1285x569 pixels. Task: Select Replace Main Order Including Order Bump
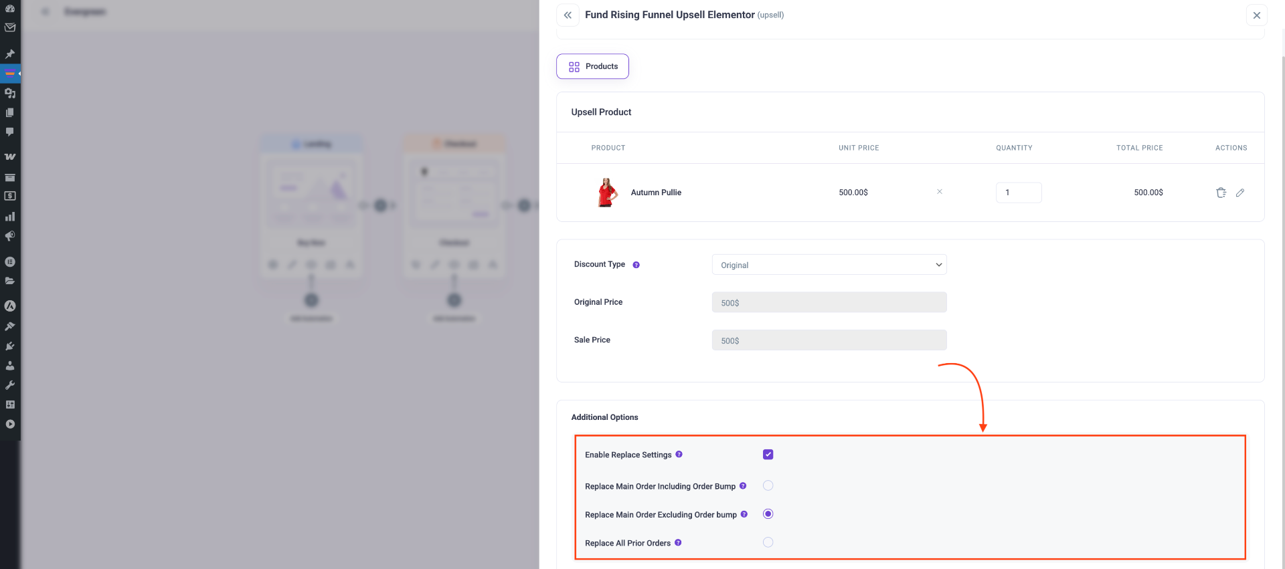(768, 485)
